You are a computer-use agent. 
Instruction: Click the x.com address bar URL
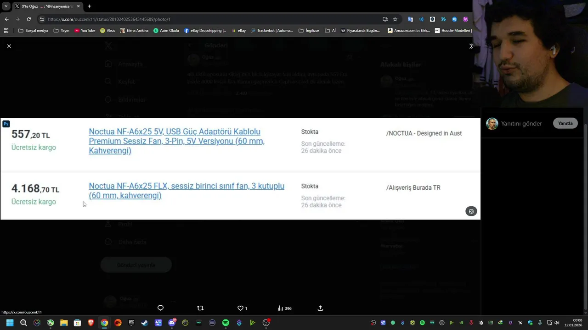click(x=109, y=19)
